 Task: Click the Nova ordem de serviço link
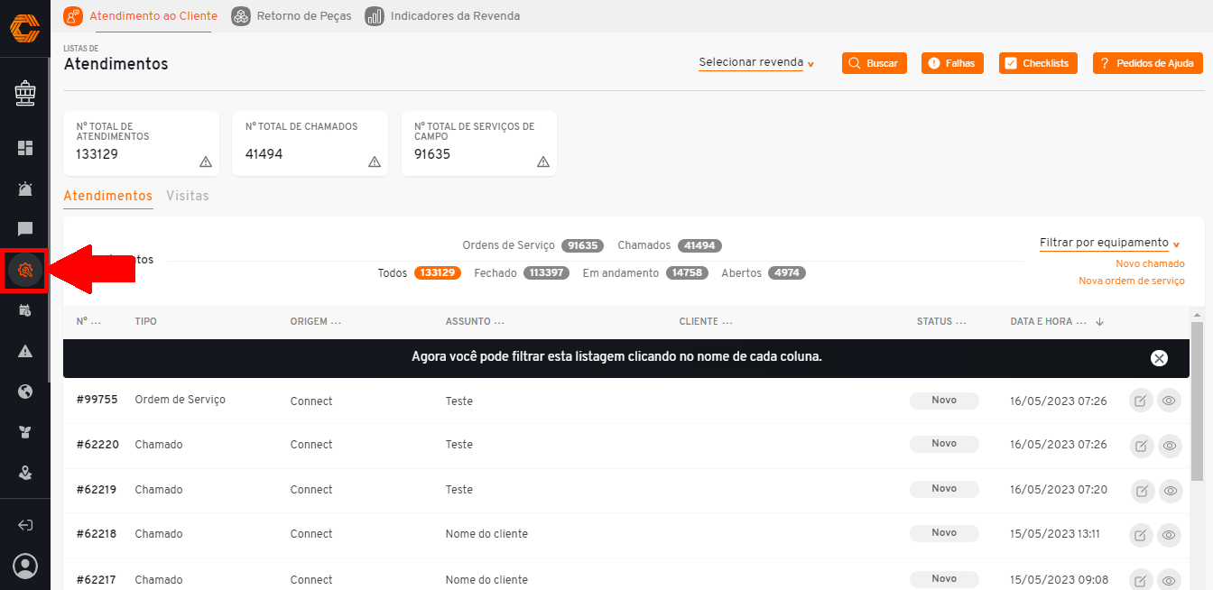coord(1132,281)
